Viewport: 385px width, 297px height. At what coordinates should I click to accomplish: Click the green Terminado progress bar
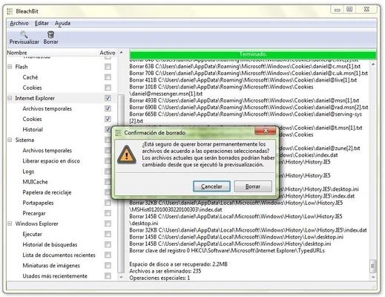pos(253,54)
